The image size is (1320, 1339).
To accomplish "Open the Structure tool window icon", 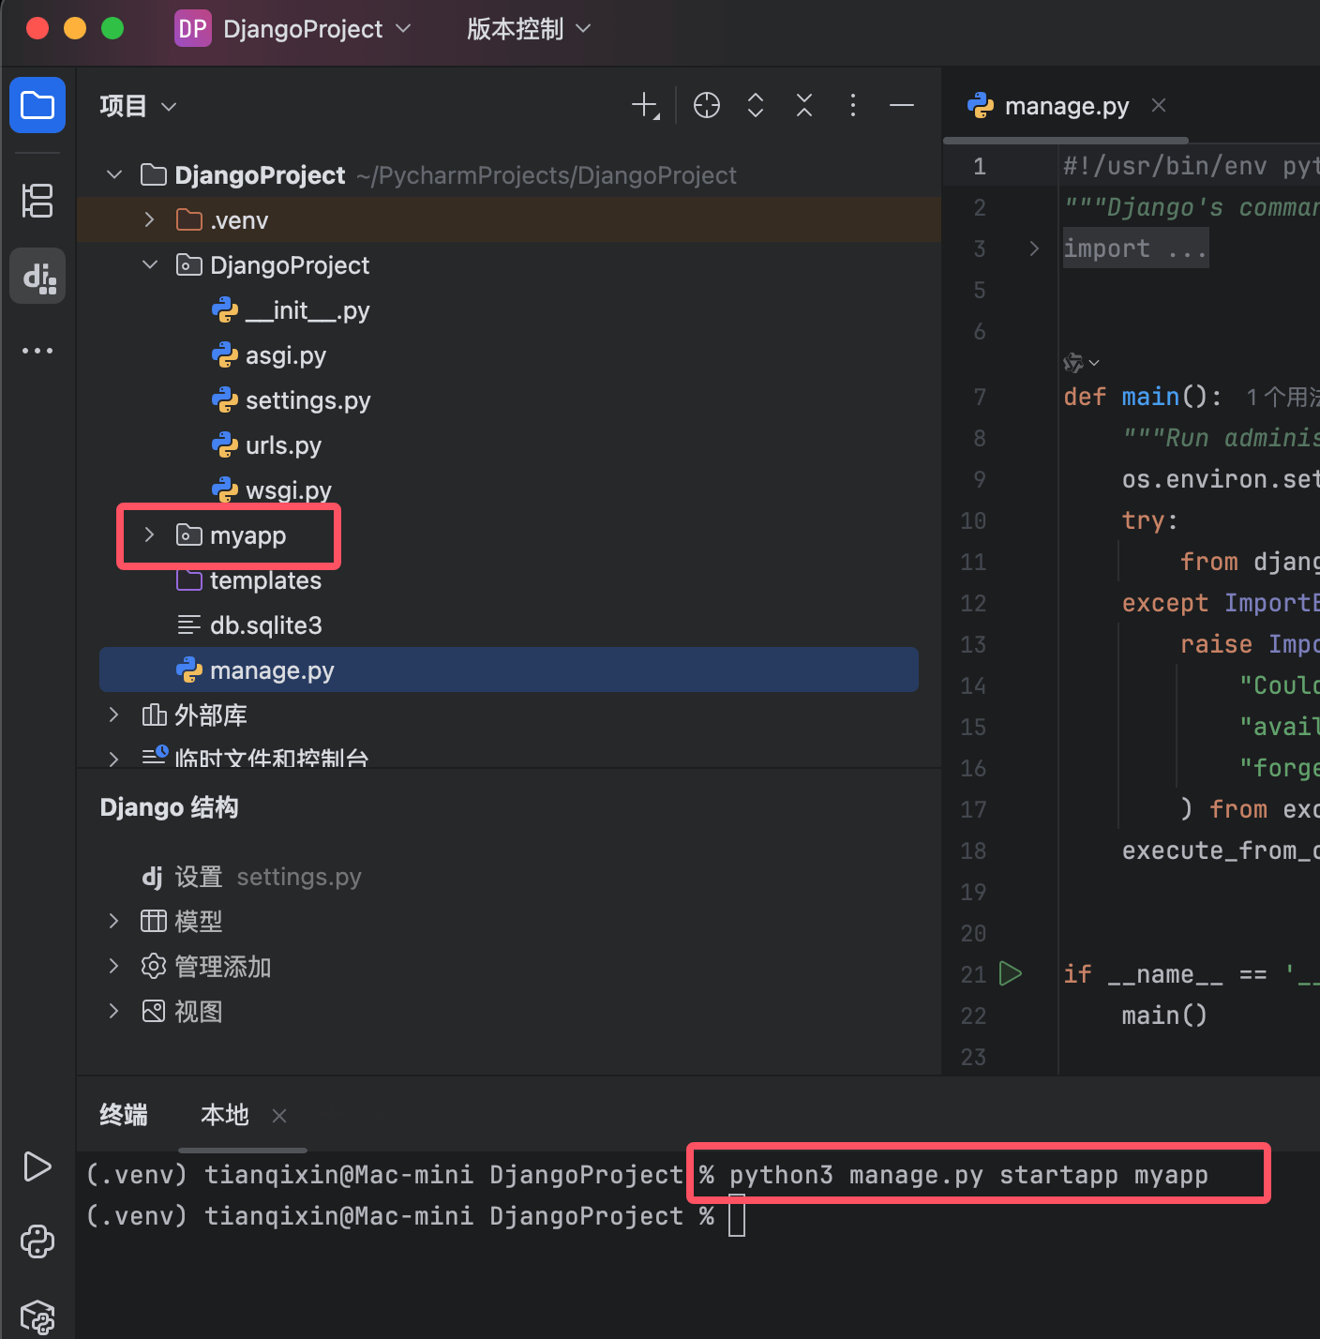I will (x=37, y=201).
